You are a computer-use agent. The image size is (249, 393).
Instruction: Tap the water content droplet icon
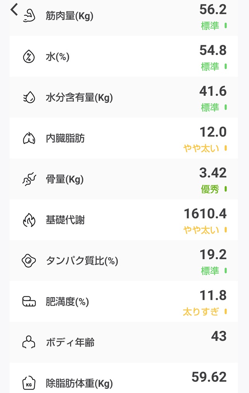(x=29, y=97)
